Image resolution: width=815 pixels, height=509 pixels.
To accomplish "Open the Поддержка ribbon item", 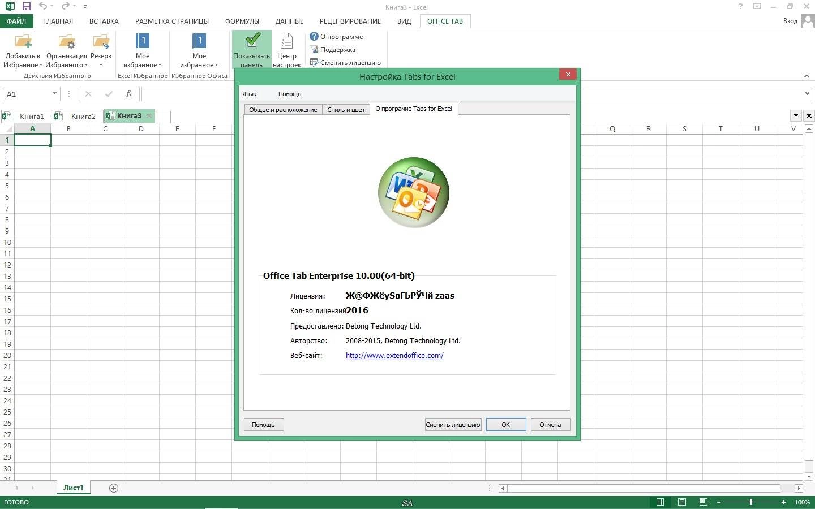I will pyautogui.click(x=333, y=49).
